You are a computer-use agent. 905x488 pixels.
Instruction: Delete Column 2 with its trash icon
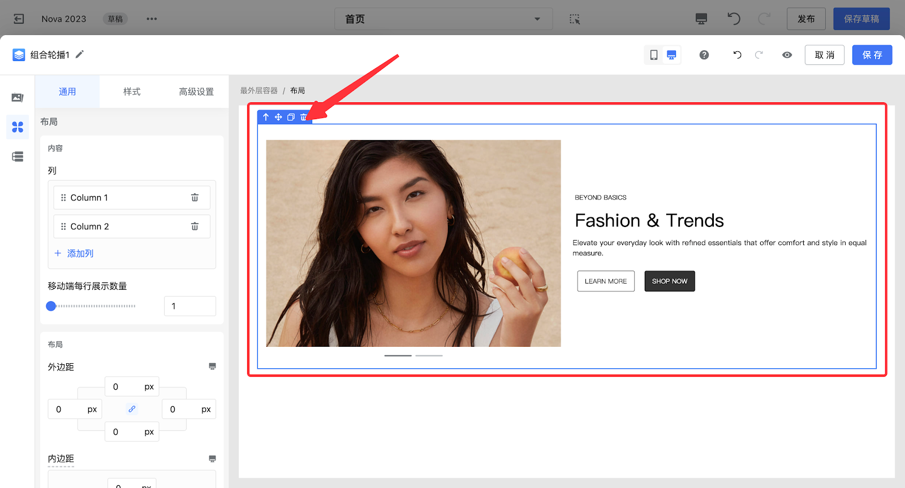click(x=195, y=226)
